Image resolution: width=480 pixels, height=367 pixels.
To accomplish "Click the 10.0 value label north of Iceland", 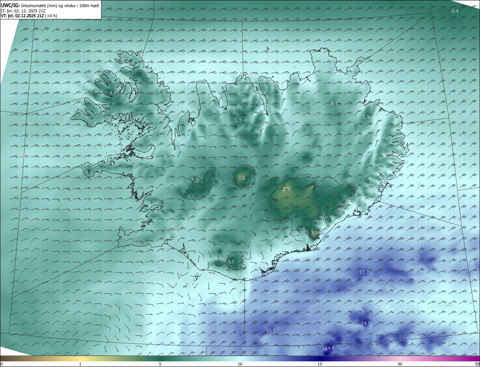I will [207, 71].
